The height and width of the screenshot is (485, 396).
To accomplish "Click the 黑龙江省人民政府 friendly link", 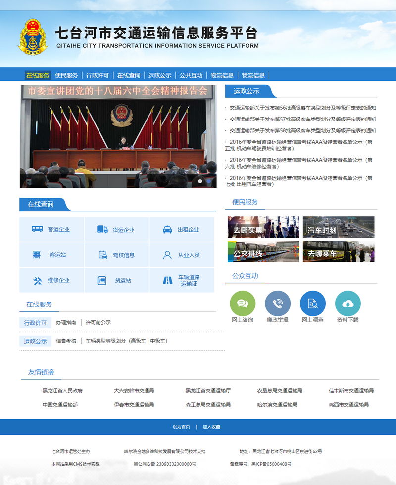I will tap(62, 391).
